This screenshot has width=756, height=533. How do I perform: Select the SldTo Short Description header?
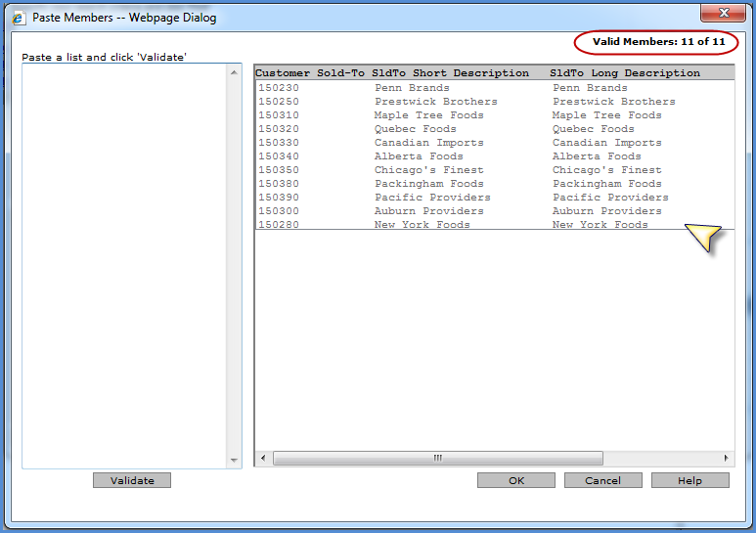tap(450, 72)
